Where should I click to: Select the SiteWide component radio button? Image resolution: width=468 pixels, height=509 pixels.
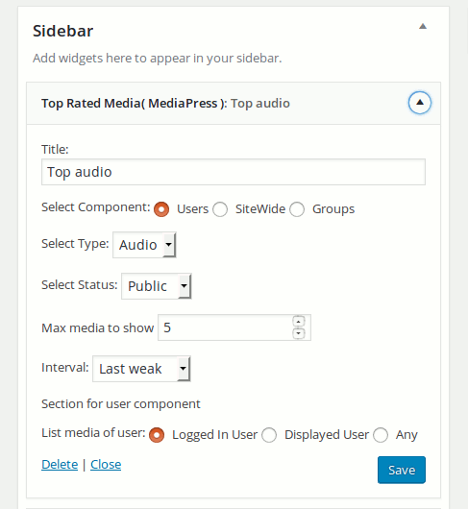220,209
